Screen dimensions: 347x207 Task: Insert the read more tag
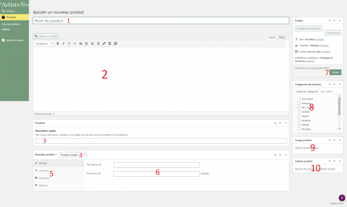109,44
